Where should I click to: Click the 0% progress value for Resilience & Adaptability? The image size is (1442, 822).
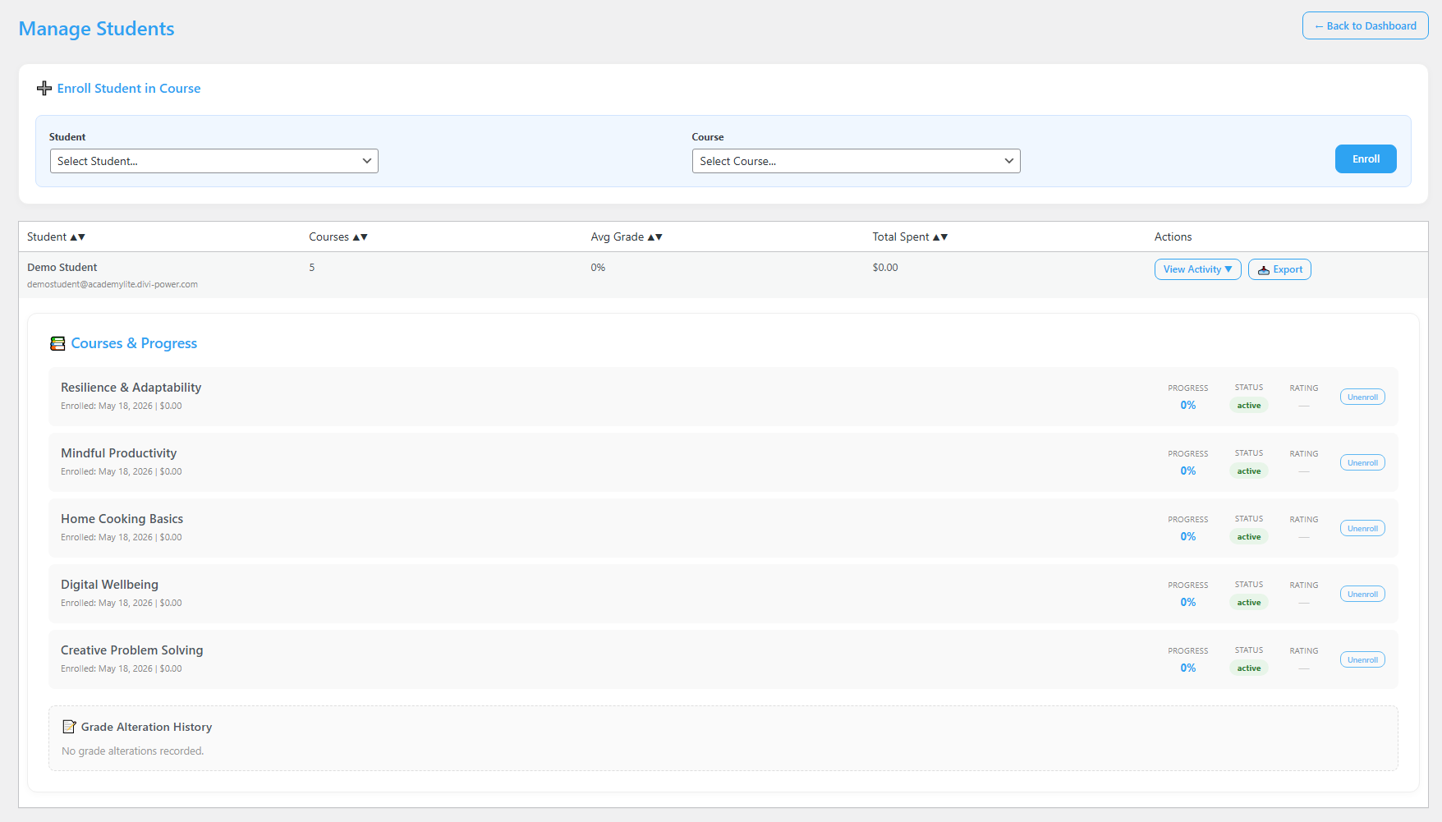pos(1188,406)
